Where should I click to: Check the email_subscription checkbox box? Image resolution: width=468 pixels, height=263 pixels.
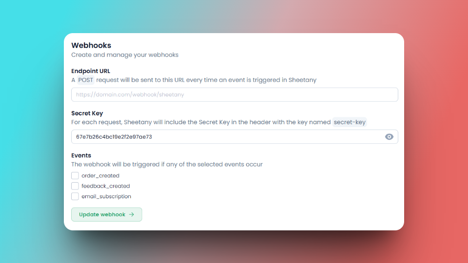(75, 196)
